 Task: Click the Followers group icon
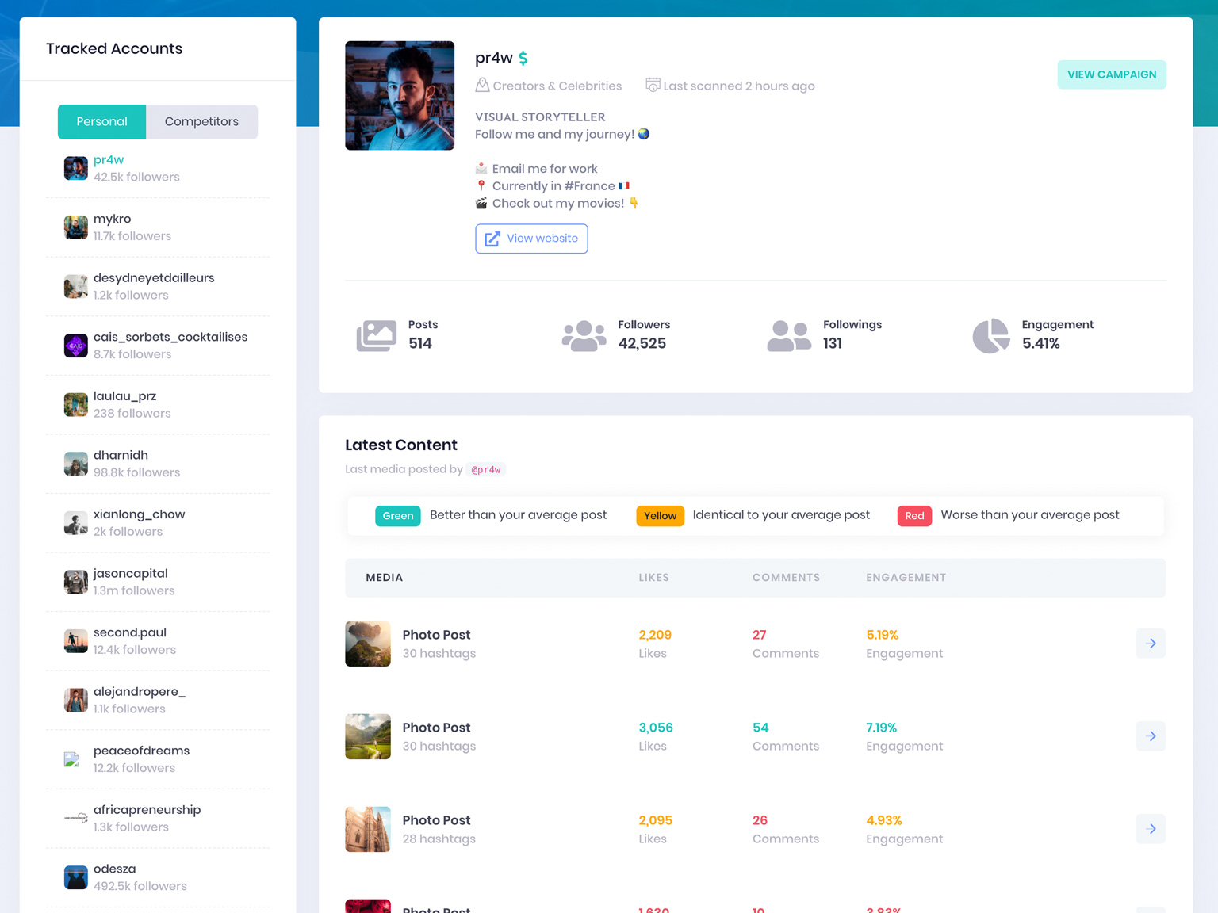584,336
